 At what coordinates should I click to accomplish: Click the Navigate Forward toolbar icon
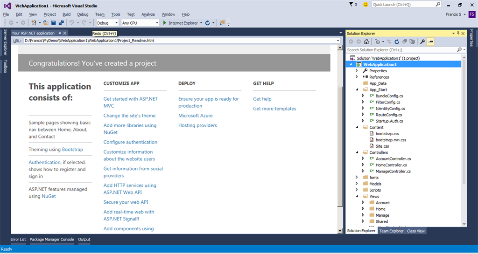pyautogui.click(x=23, y=23)
